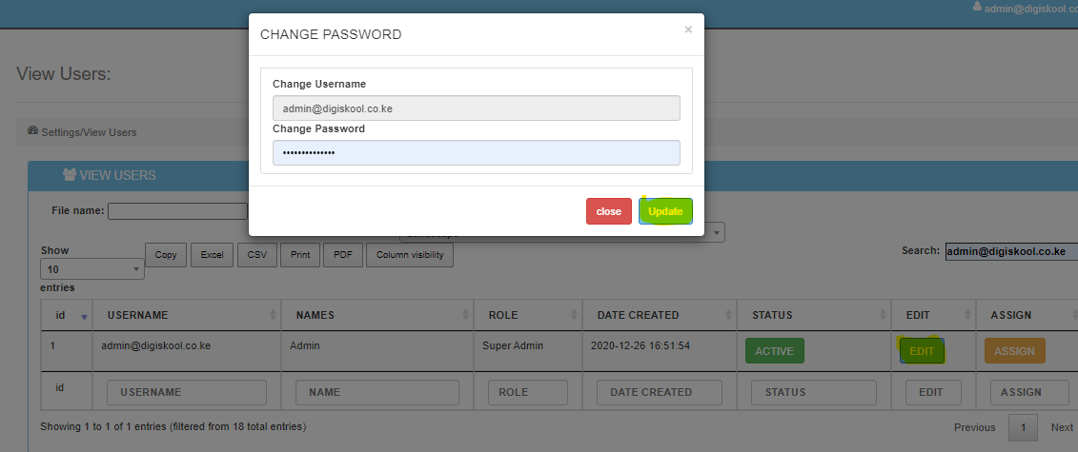Click the dashboard icon in Settings breadcrumb

32,131
